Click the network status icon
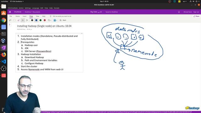201x113 pixels. 191,1
